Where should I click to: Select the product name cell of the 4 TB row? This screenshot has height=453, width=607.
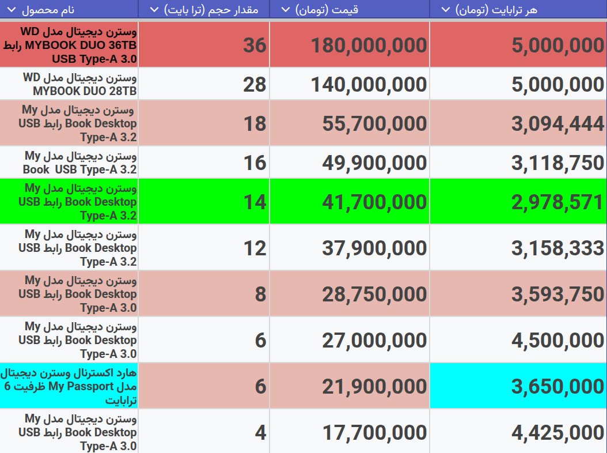tap(69, 431)
